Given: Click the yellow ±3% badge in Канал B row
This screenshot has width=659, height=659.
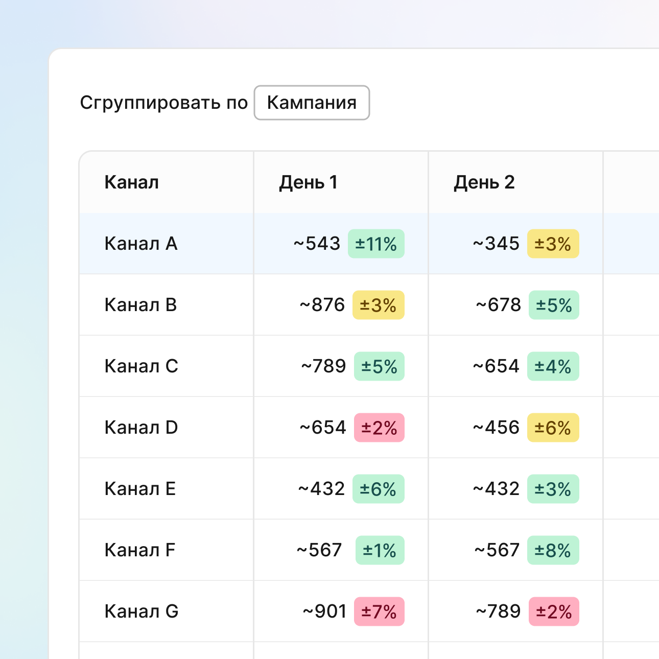Looking at the screenshot, I should pyautogui.click(x=378, y=305).
